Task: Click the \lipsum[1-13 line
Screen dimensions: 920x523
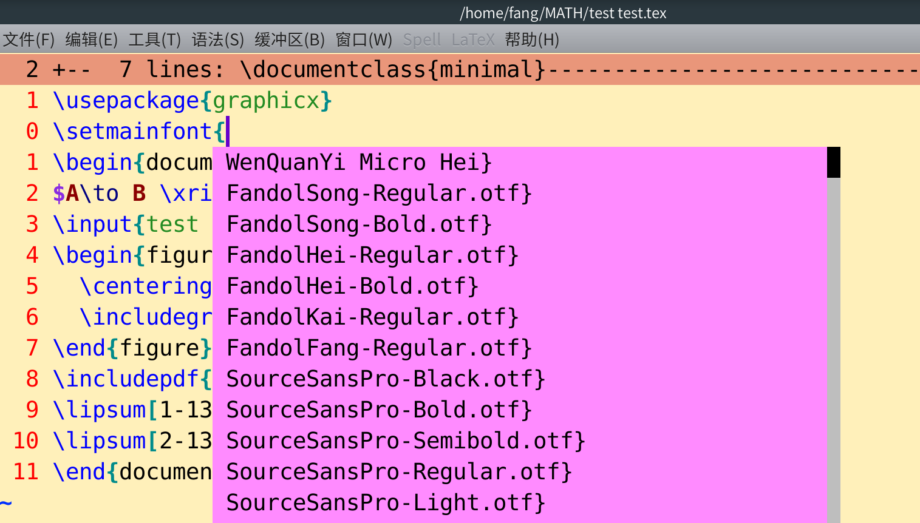Action: coord(132,410)
